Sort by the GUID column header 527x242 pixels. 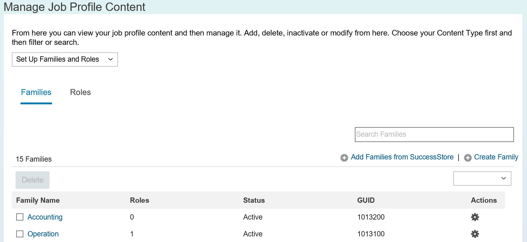[366, 200]
